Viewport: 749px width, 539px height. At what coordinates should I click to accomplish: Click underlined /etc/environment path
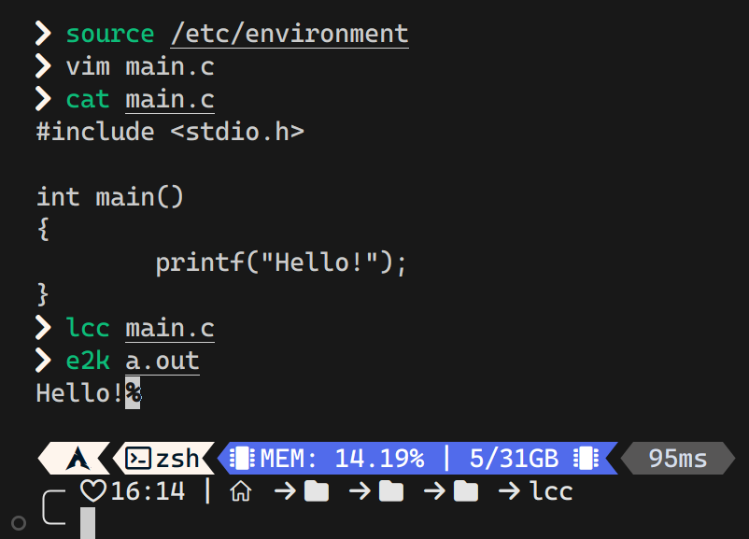pyautogui.click(x=290, y=35)
